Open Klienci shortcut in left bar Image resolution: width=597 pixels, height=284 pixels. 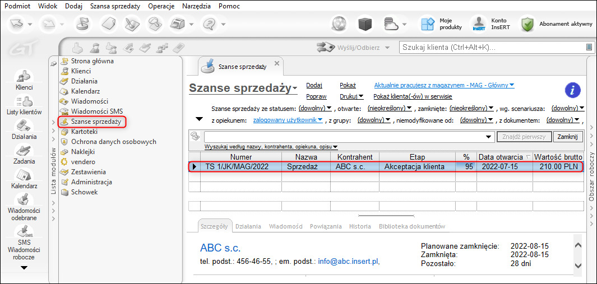[24, 80]
